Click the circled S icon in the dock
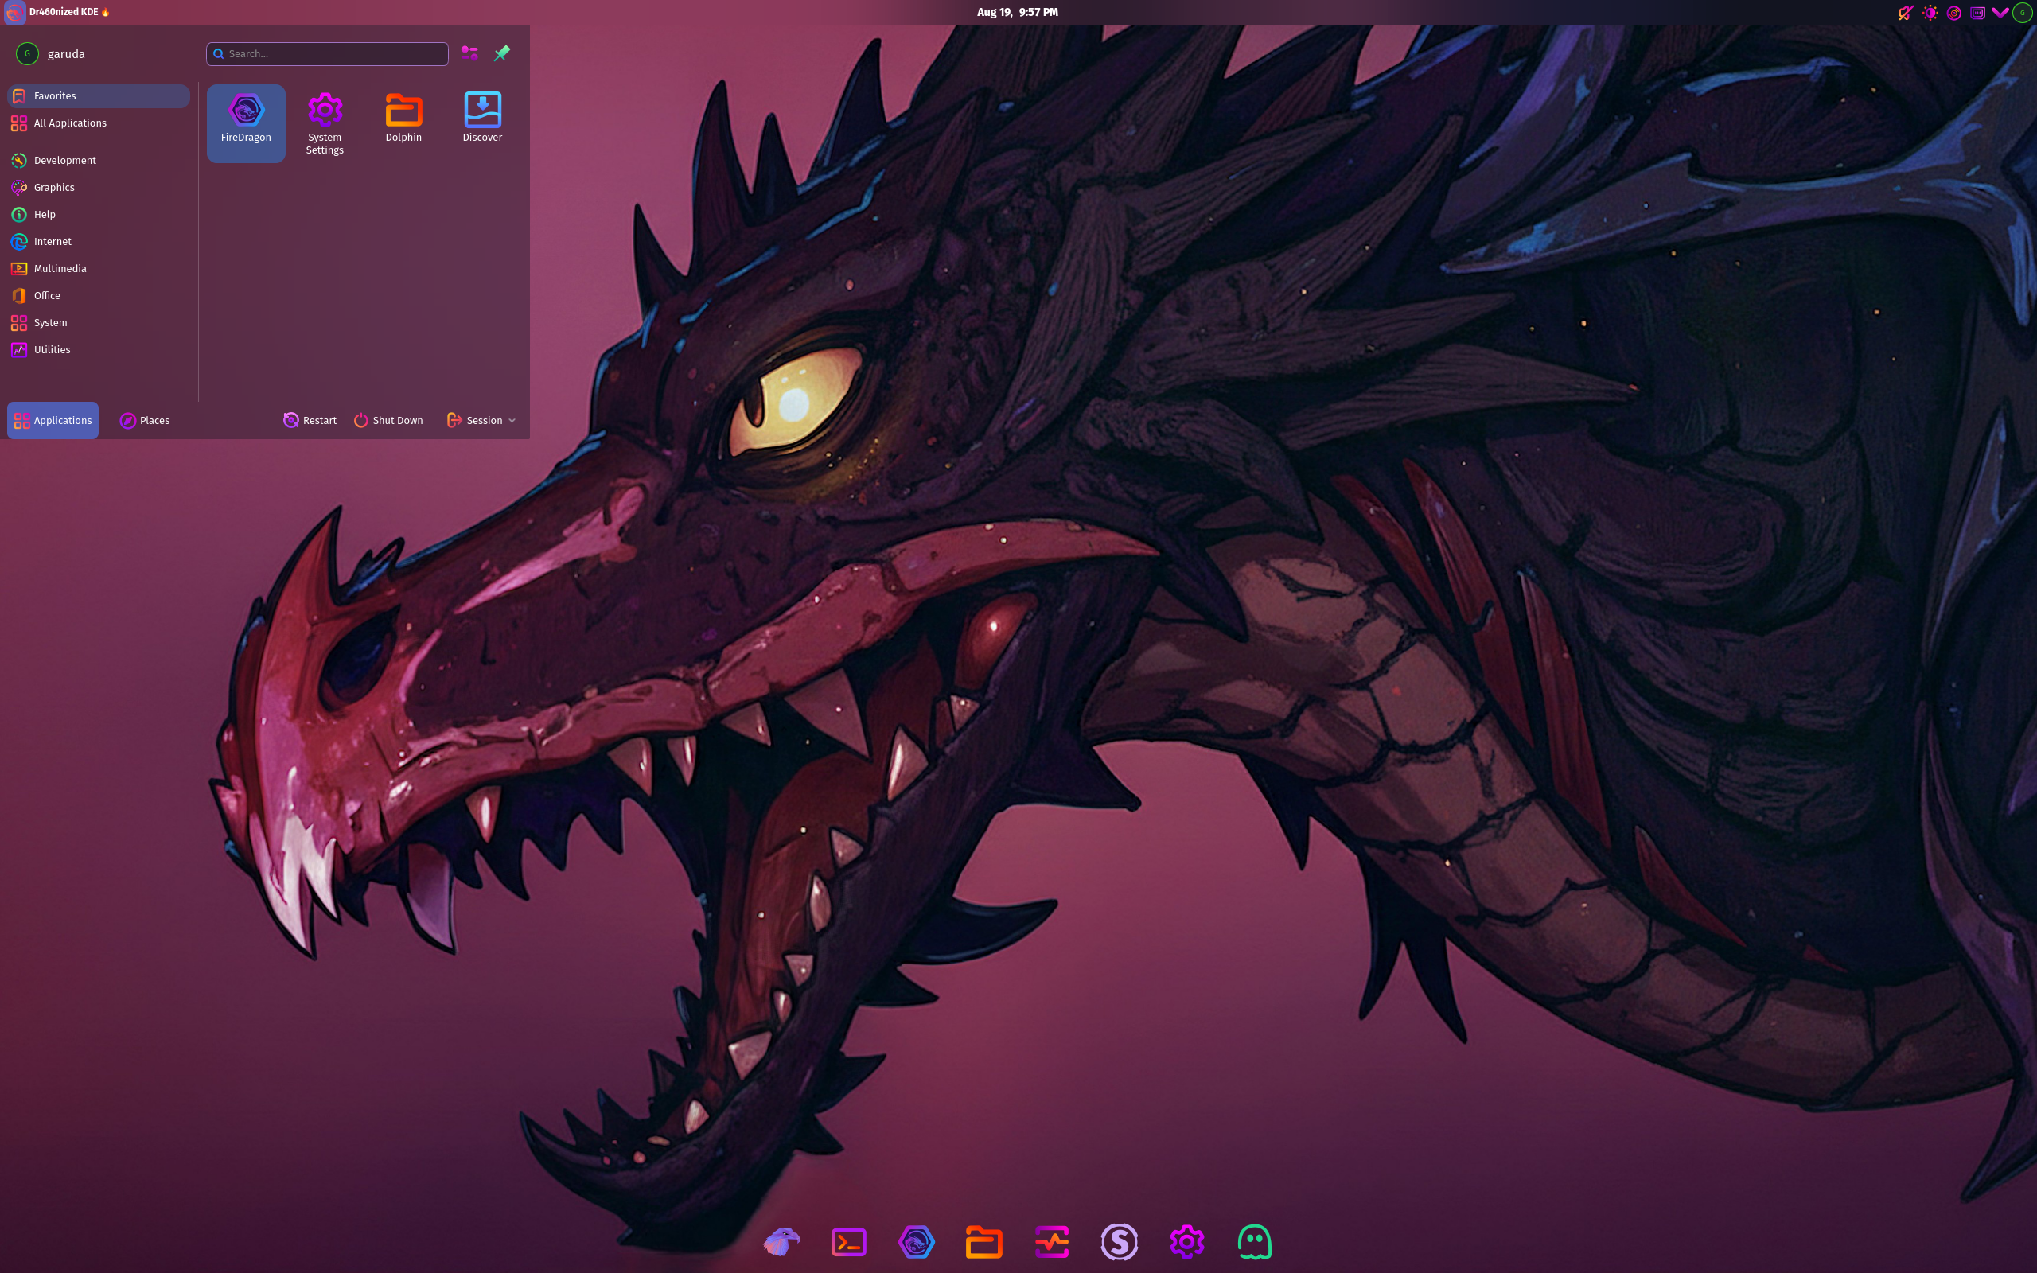This screenshot has height=1273, width=2037. point(1119,1241)
